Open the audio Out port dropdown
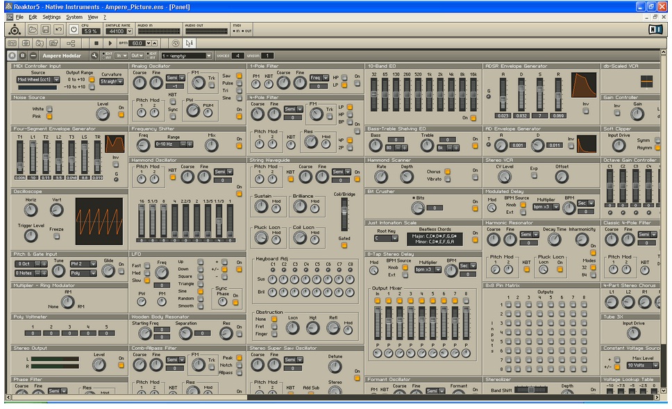672x409 pixels. pyautogui.click(x=137, y=56)
